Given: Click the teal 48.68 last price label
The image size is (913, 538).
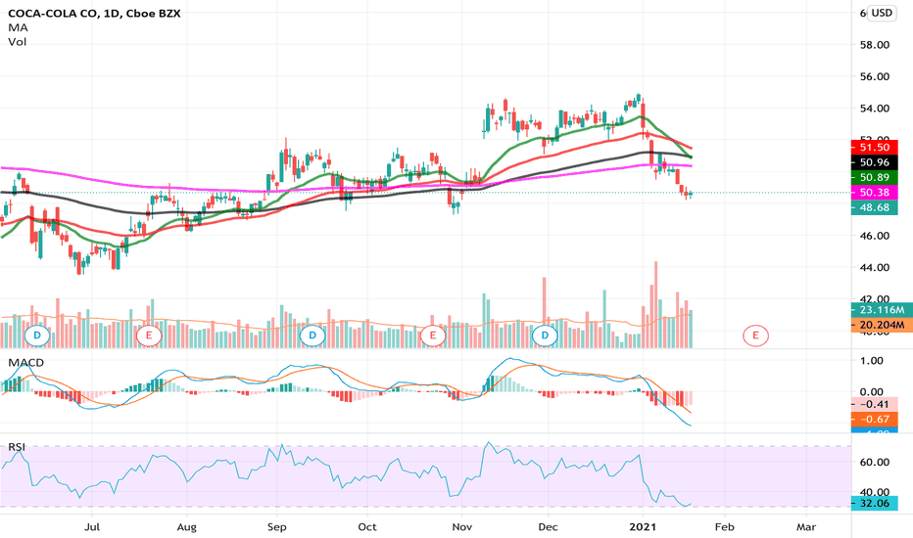Looking at the screenshot, I should coord(874,207).
